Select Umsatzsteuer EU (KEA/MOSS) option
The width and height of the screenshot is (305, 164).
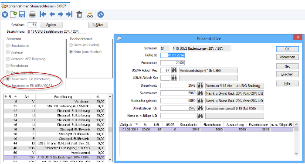point(7,85)
